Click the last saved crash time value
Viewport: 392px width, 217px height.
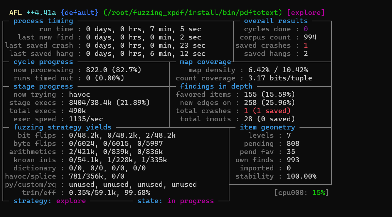[145, 46]
